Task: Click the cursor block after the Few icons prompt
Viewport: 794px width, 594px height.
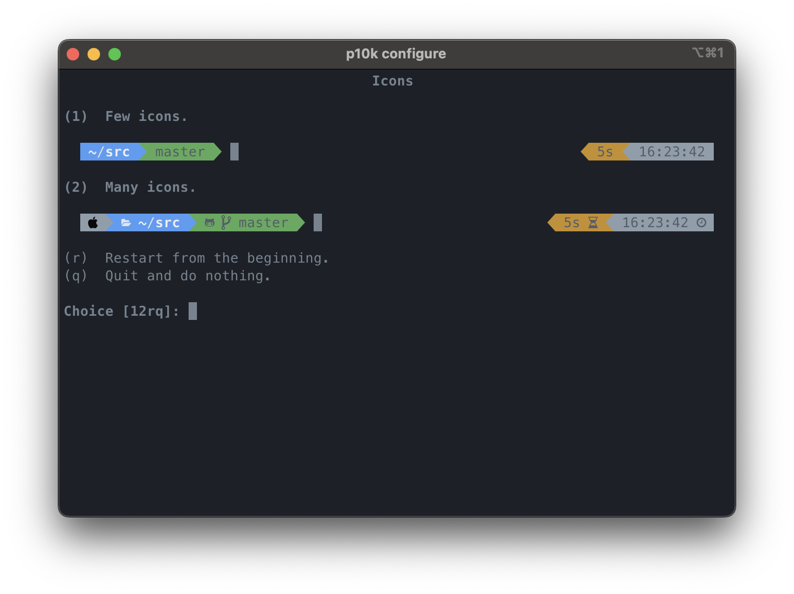Action: 234,152
